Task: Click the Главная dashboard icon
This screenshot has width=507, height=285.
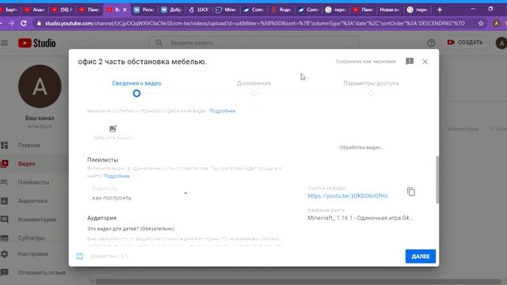Action: [x=5, y=146]
